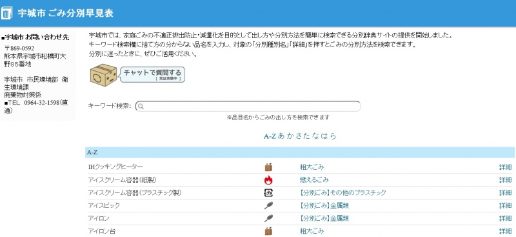
Task: Jump to the ら index section
Action: 333,136
